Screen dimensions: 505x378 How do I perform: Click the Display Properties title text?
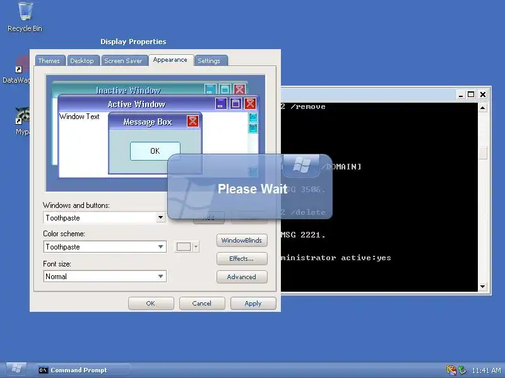click(133, 42)
